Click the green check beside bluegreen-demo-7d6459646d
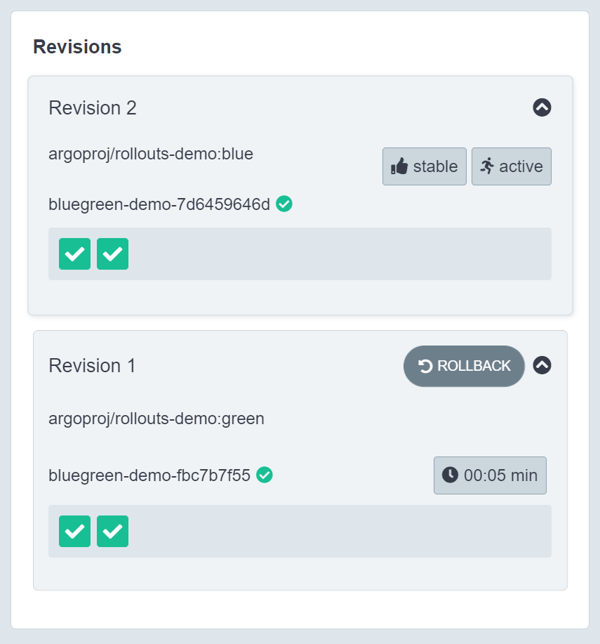 (x=284, y=204)
